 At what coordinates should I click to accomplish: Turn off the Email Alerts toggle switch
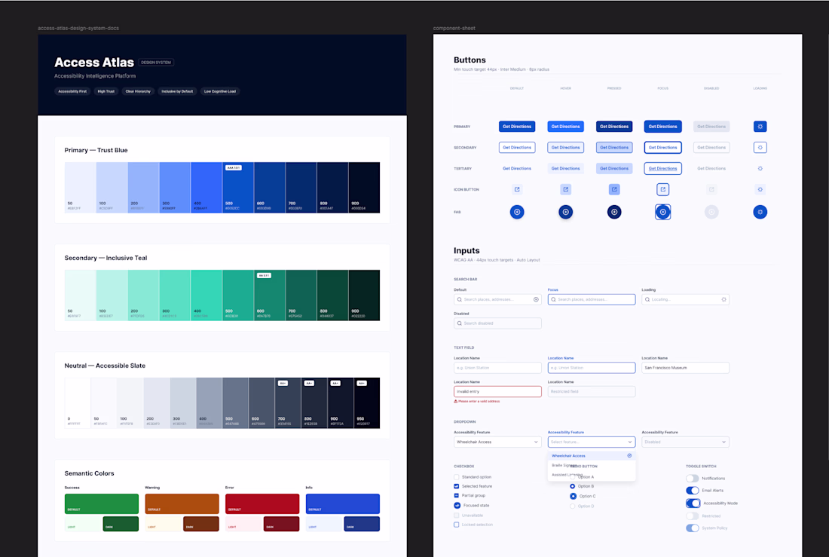[x=693, y=491]
